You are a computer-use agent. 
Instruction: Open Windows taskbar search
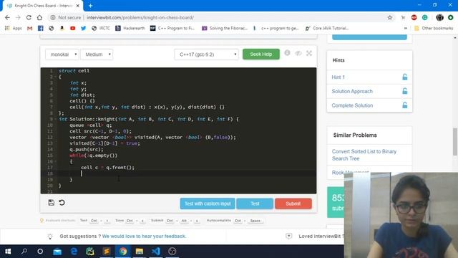coord(24,252)
